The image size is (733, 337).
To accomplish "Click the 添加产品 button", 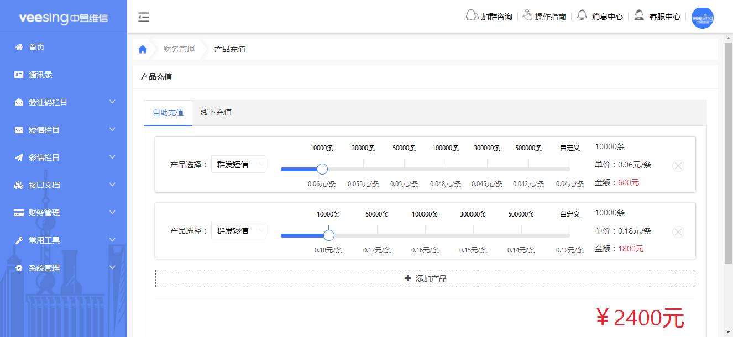I will [426, 278].
